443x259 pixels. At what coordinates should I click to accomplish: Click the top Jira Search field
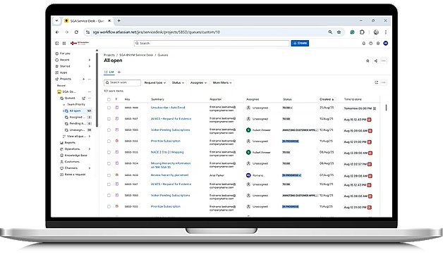point(212,43)
